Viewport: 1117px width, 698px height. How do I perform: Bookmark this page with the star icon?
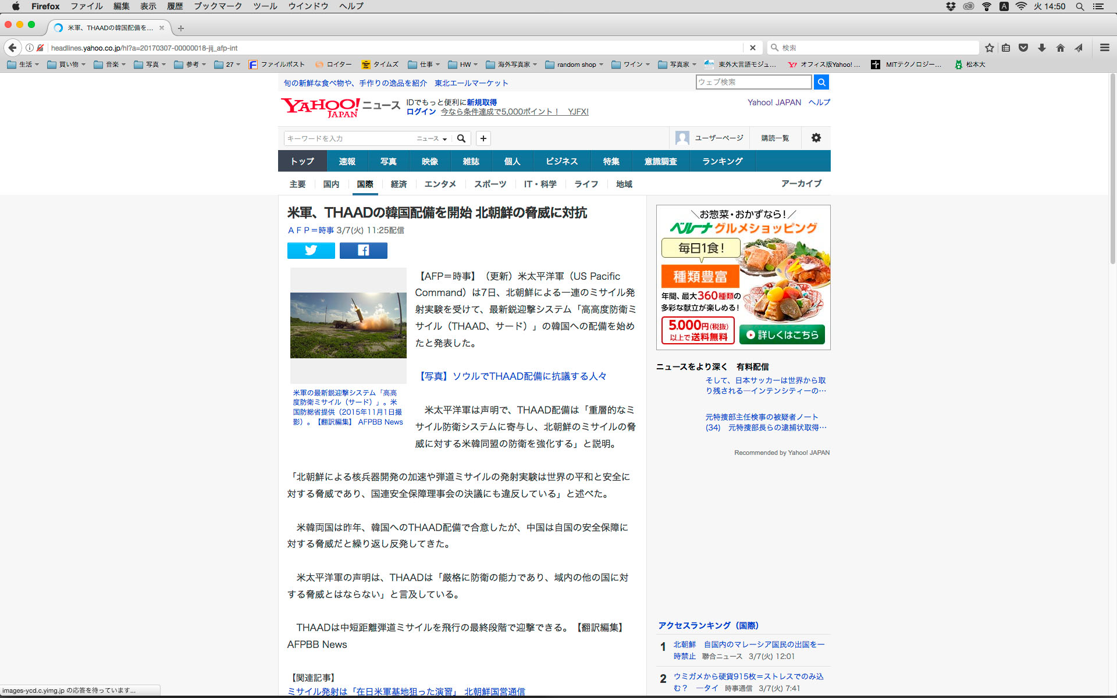(x=989, y=48)
